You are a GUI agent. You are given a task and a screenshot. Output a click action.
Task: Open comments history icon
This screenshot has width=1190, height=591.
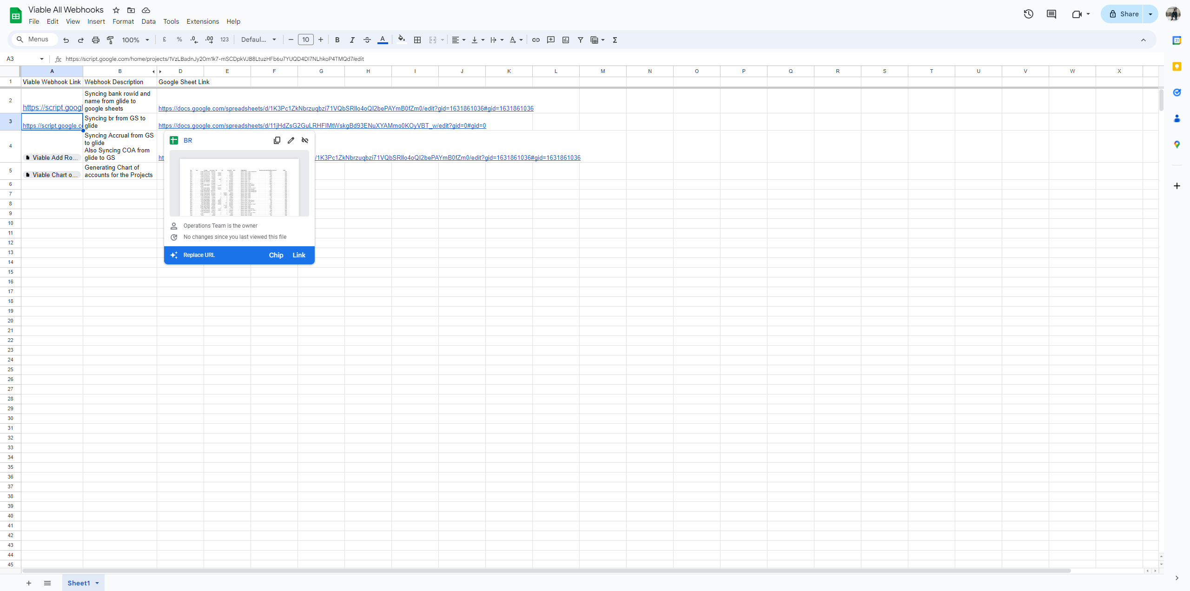(x=1051, y=14)
